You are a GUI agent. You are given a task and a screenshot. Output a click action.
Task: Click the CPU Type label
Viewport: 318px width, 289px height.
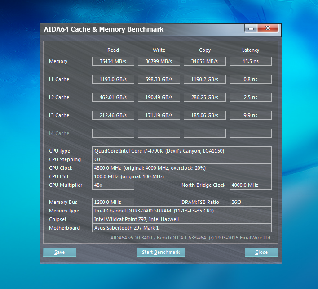click(x=59, y=151)
